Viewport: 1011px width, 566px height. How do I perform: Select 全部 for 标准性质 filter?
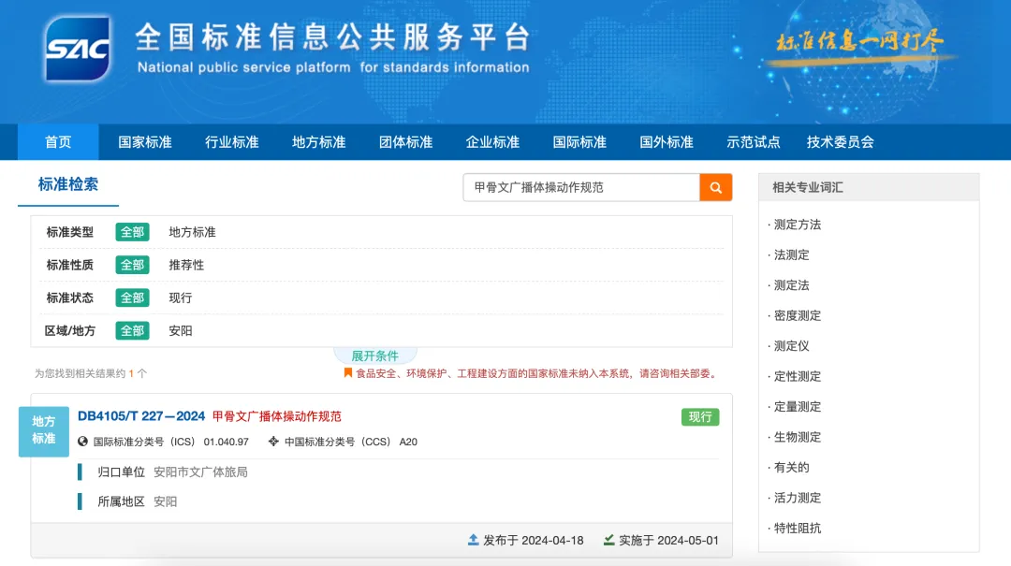[x=132, y=265]
